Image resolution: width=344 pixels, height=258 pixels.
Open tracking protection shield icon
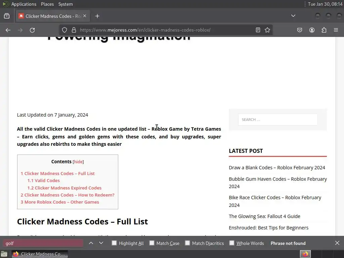[64, 30]
